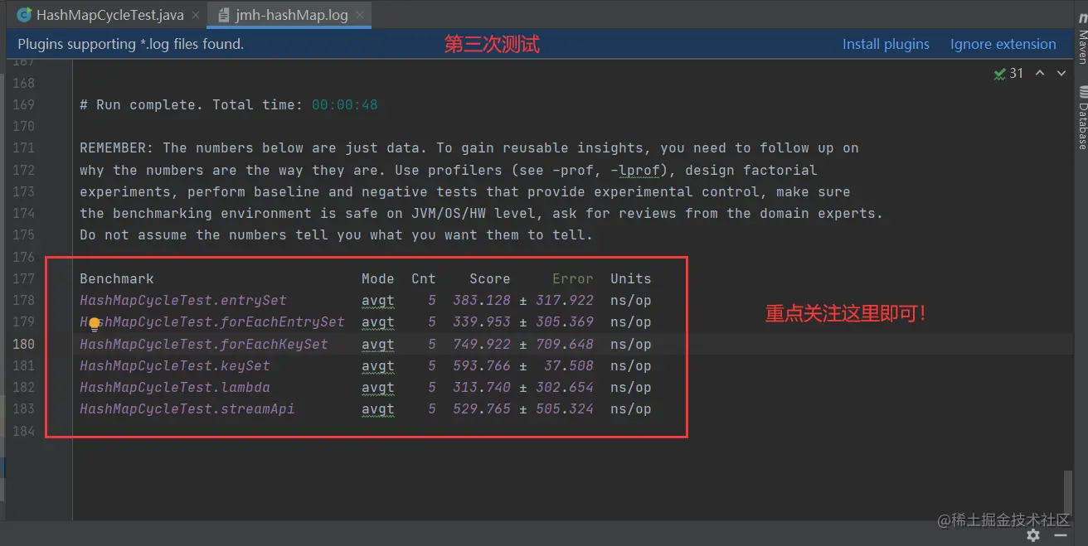Click 'HashMapCycleTest.forEachEntrySet' benchmark name
1088x546 pixels.
pos(212,321)
